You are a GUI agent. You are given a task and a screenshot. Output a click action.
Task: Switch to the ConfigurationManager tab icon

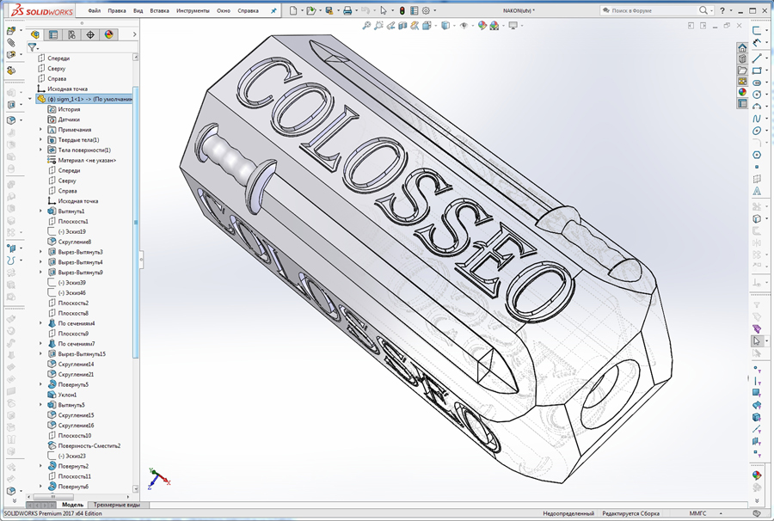point(71,34)
